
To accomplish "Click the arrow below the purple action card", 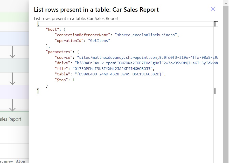I will pyautogui.click(x=12, y=105).
